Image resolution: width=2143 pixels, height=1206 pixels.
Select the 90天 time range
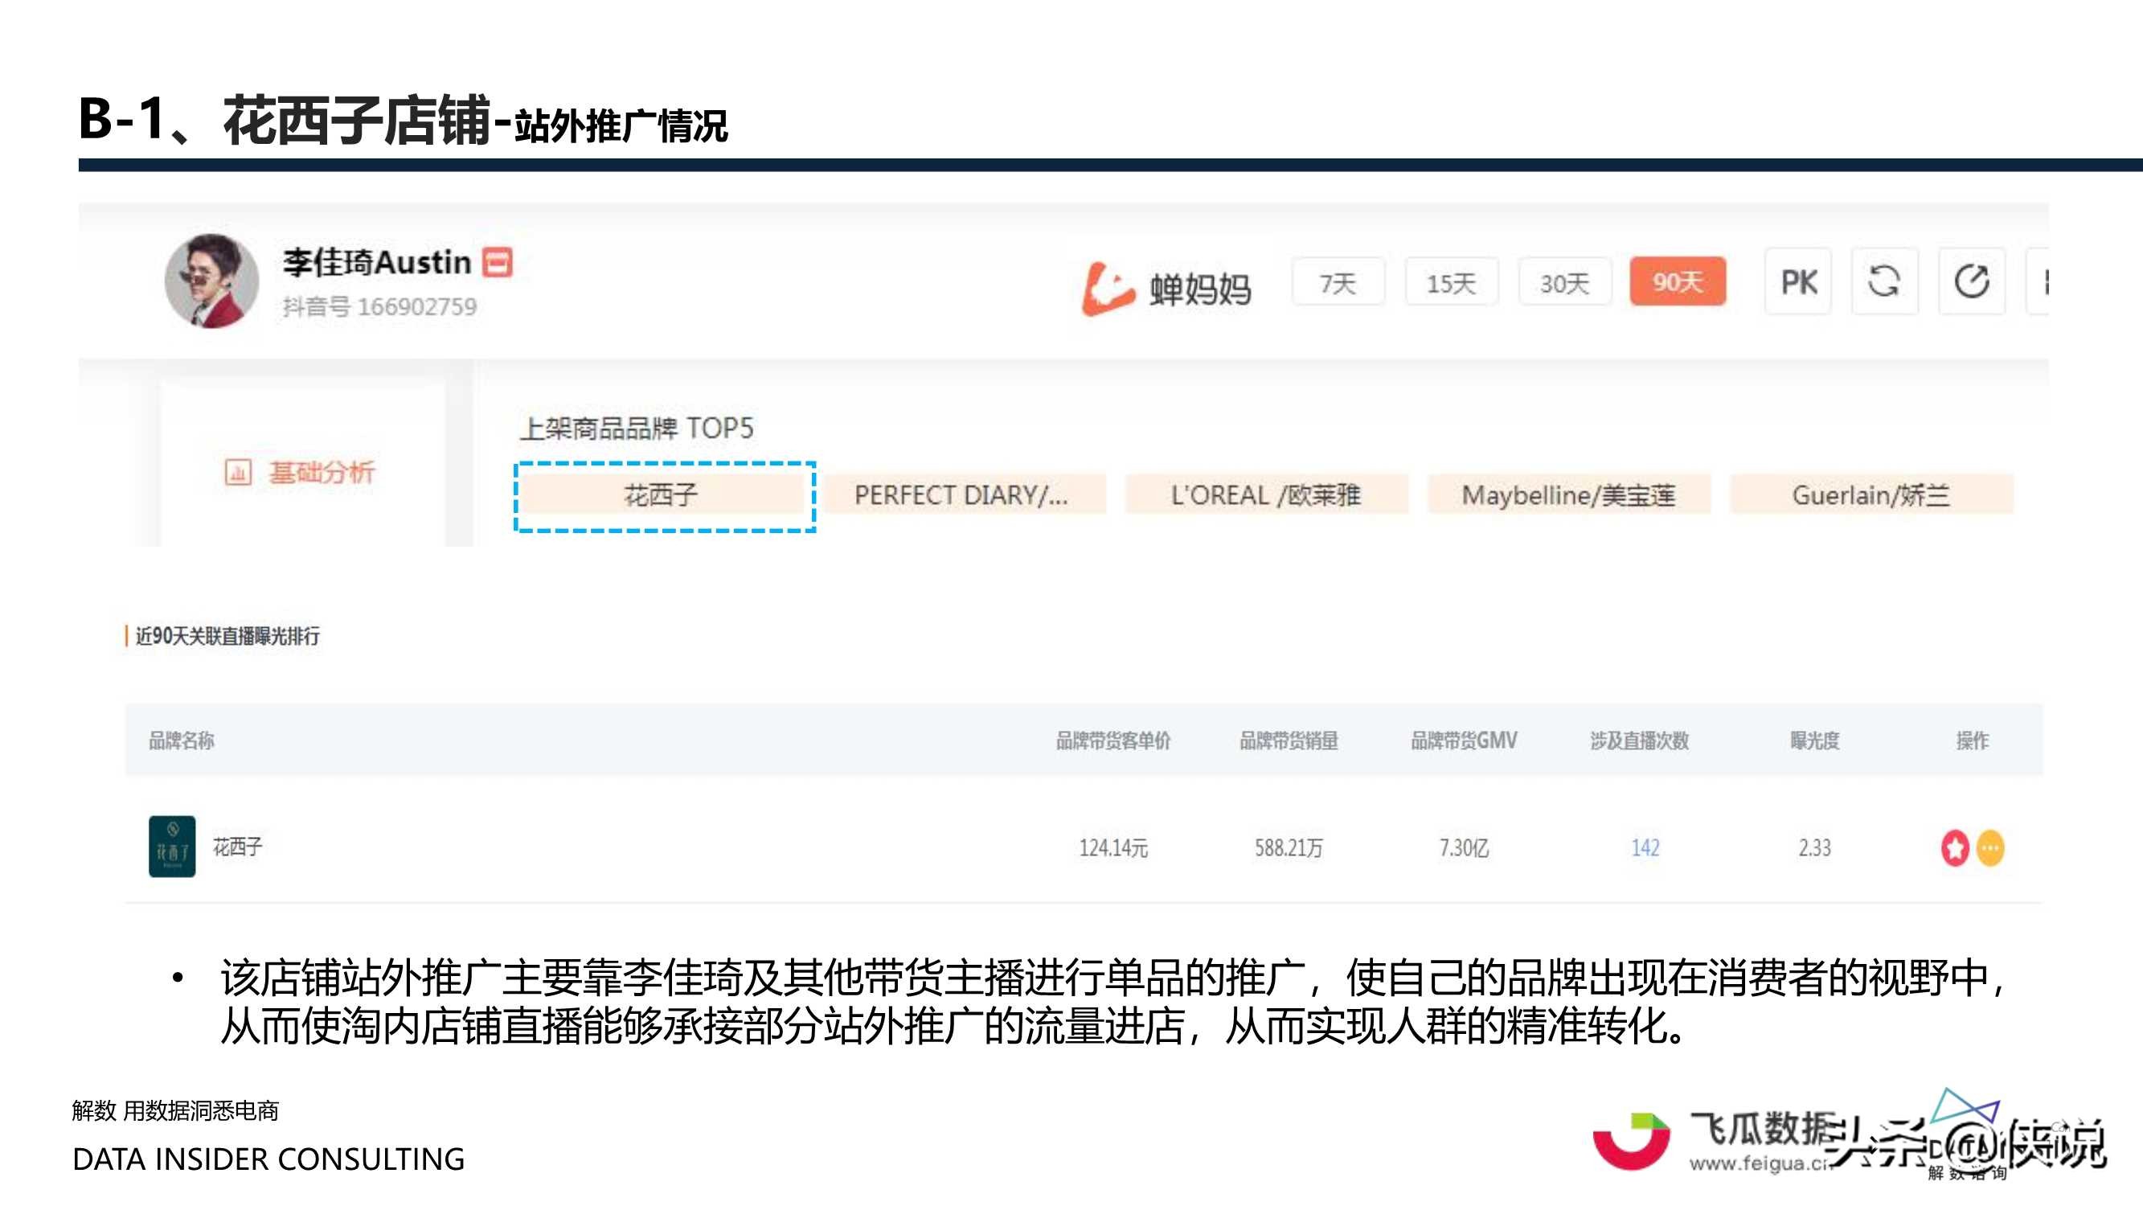click(1677, 282)
